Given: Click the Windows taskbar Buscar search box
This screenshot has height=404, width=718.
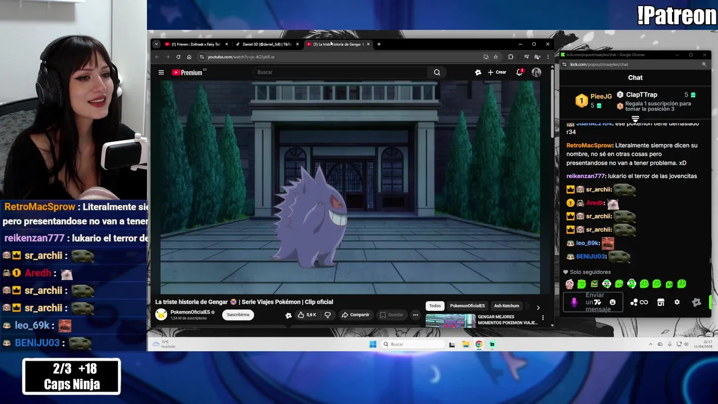Looking at the screenshot, I should [413, 345].
